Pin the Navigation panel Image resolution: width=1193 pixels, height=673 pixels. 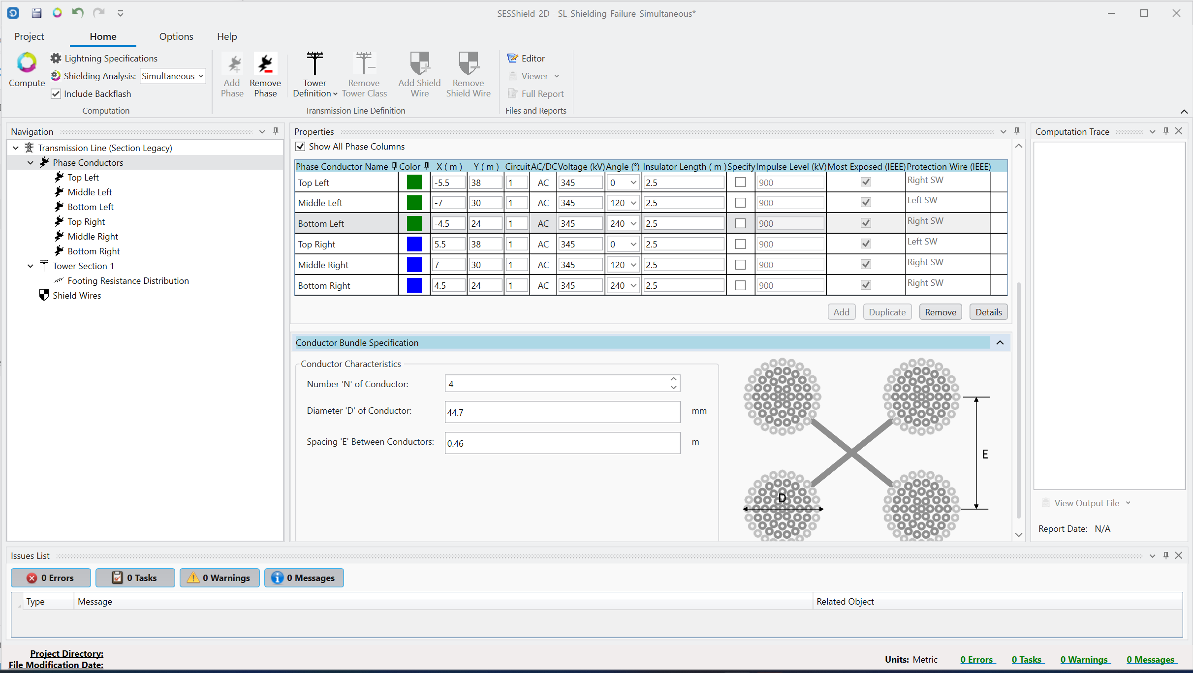coord(276,131)
